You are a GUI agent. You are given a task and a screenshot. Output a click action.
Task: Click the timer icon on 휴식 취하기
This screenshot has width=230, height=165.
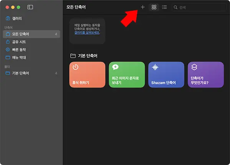(76, 67)
